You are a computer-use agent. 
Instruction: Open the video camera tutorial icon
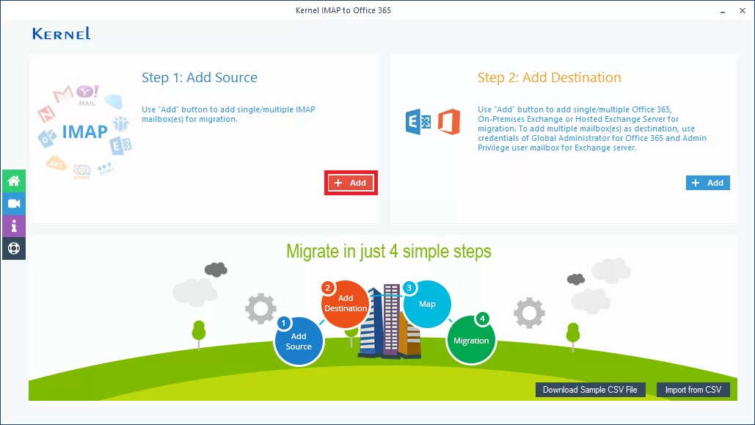(14, 203)
